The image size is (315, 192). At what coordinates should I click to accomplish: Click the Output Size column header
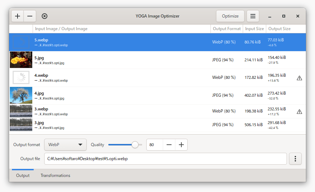coord(279,29)
